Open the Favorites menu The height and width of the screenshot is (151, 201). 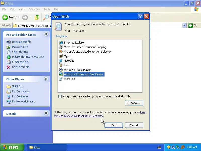pos(34,9)
